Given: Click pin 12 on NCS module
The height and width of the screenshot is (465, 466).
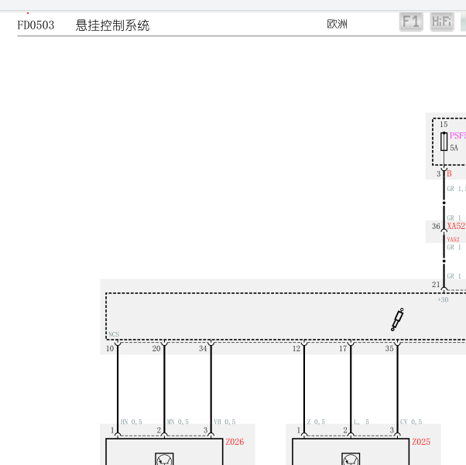Looking at the screenshot, I should 296,348.
